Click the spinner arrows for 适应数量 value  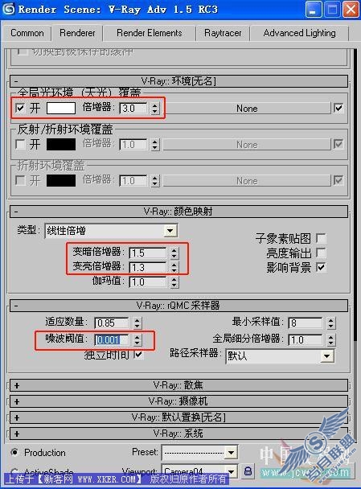[137, 323]
